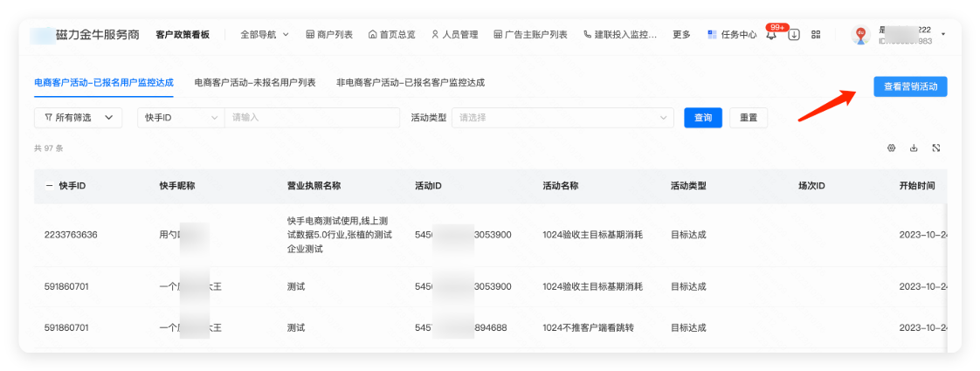Open 任务中心 link in the header

coord(739,35)
